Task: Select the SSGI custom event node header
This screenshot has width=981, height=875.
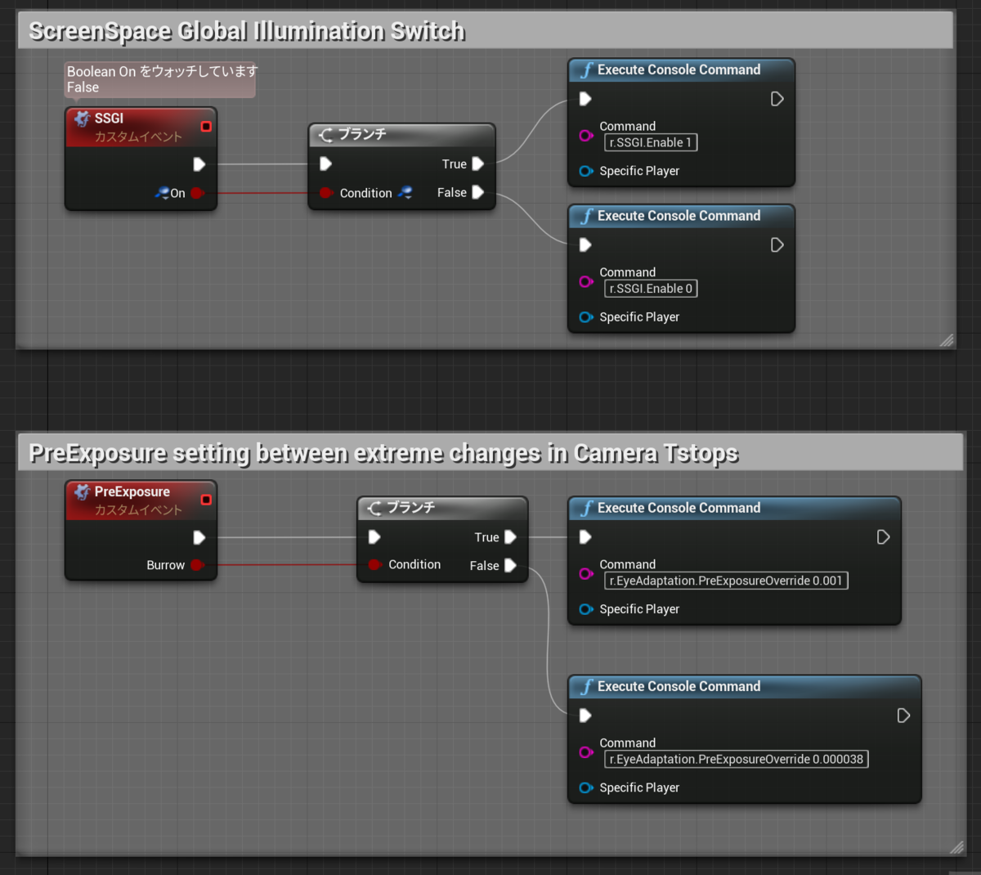Action: tap(141, 128)
